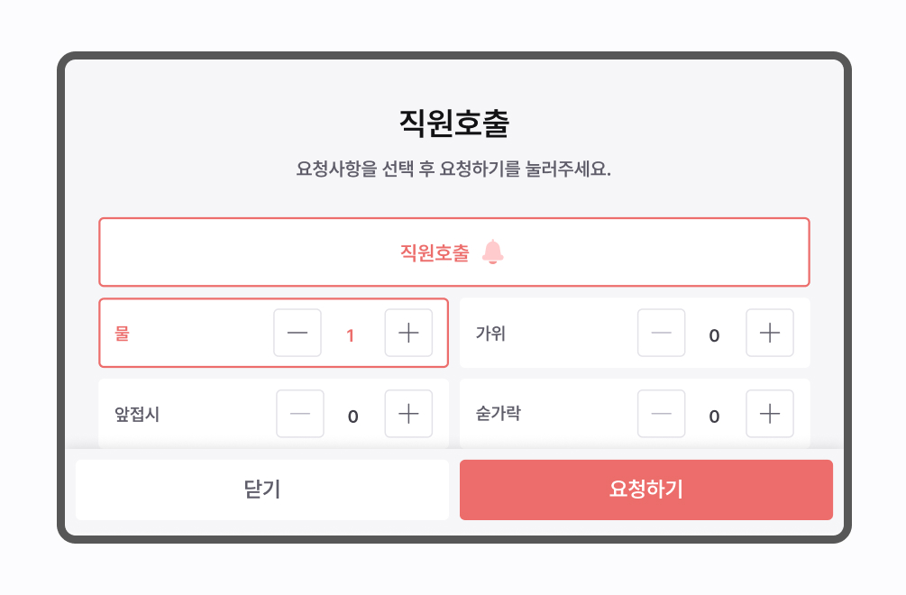Click the minus icon for 숟가락
Viewport: 906px width, 595px height.
[661, 414]
